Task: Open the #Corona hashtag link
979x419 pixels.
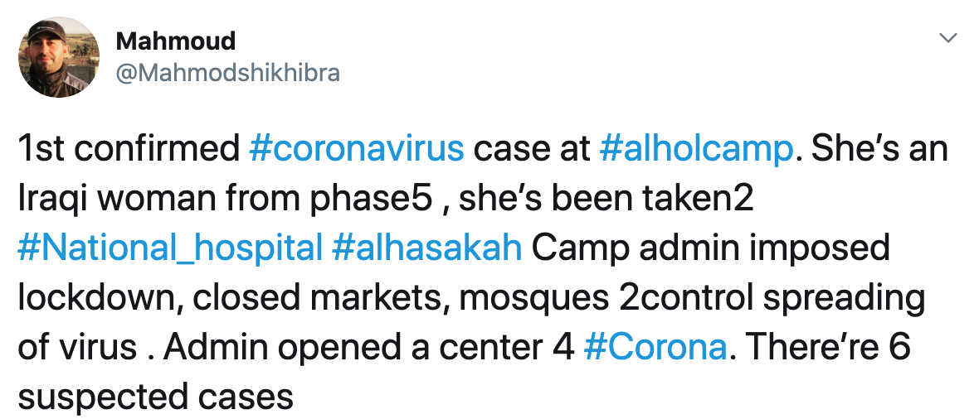Action: point(655,347)
